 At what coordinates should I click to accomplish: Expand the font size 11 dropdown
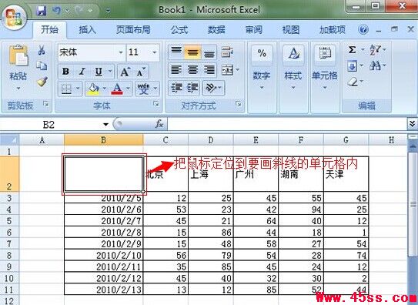(x=155, y=52)
